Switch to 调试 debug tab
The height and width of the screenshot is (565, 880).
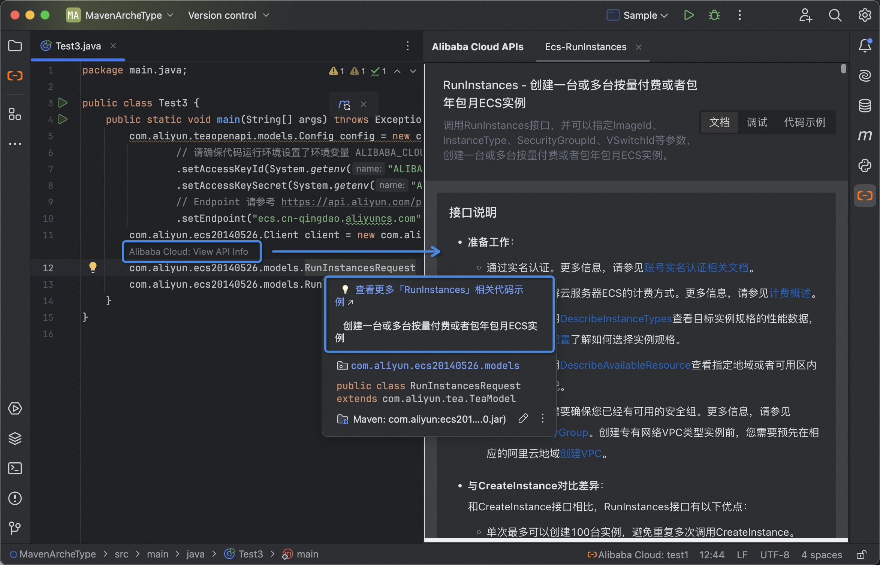(757, 122)
